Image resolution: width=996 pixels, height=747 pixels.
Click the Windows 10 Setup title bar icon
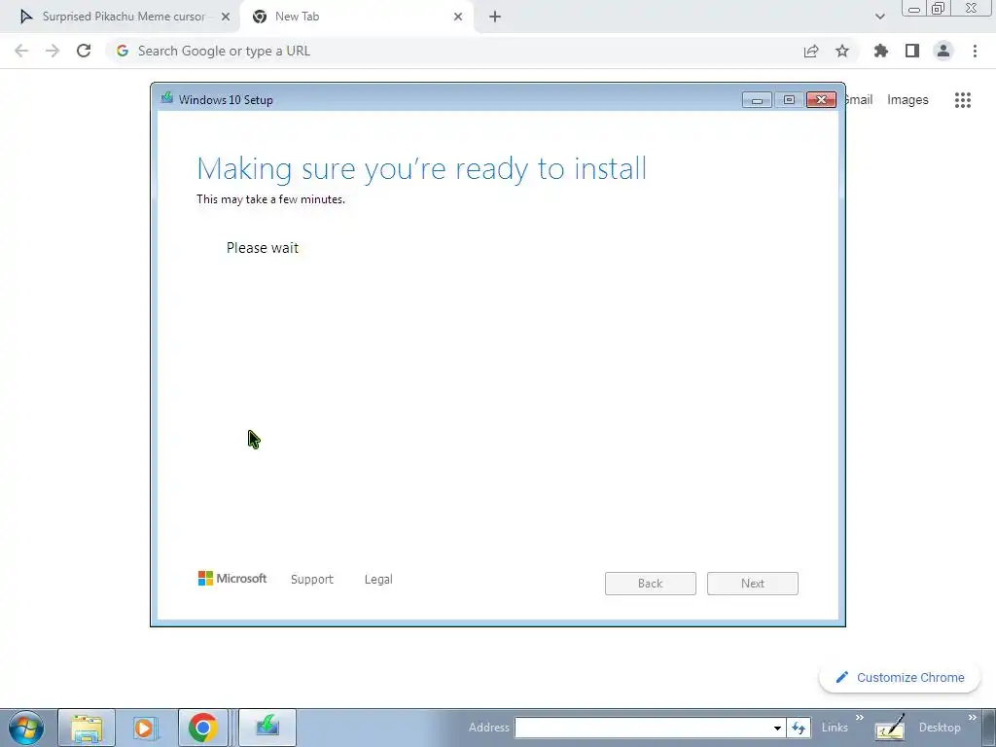167,98
